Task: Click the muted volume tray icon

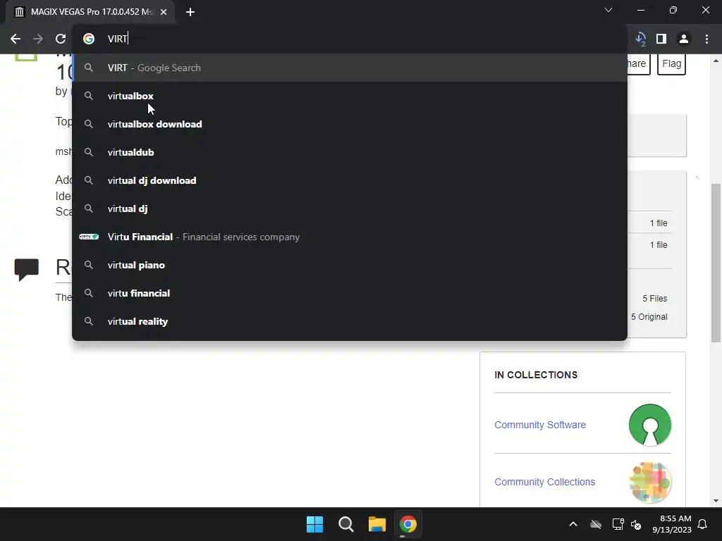Action: (x=636, y=524)
